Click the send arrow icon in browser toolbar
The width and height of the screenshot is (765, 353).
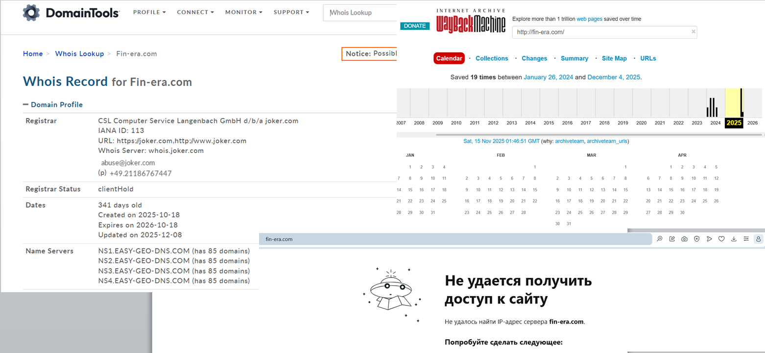pos(709,239)
